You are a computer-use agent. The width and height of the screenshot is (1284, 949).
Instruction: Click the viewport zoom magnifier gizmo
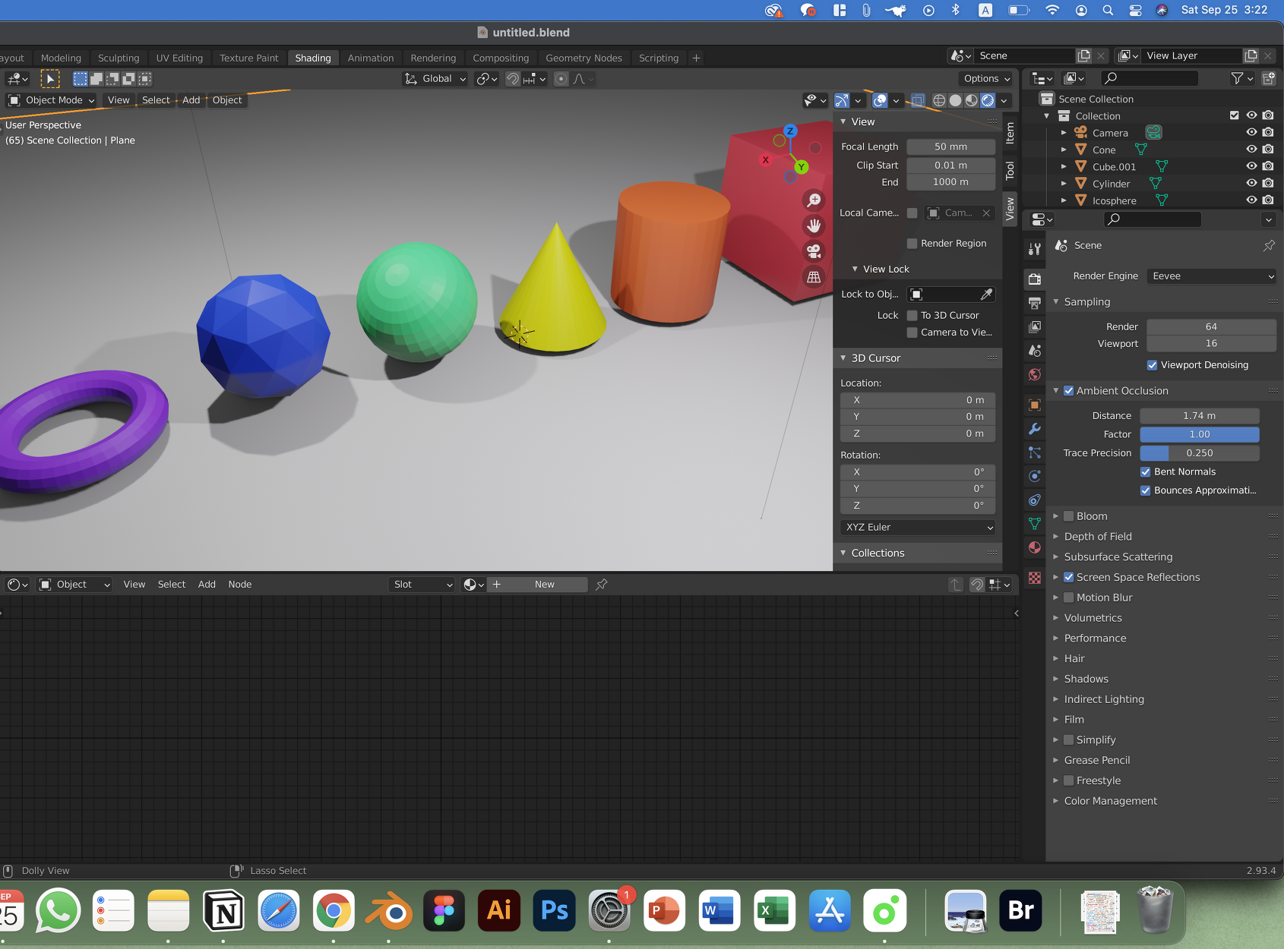coord(814,200)
